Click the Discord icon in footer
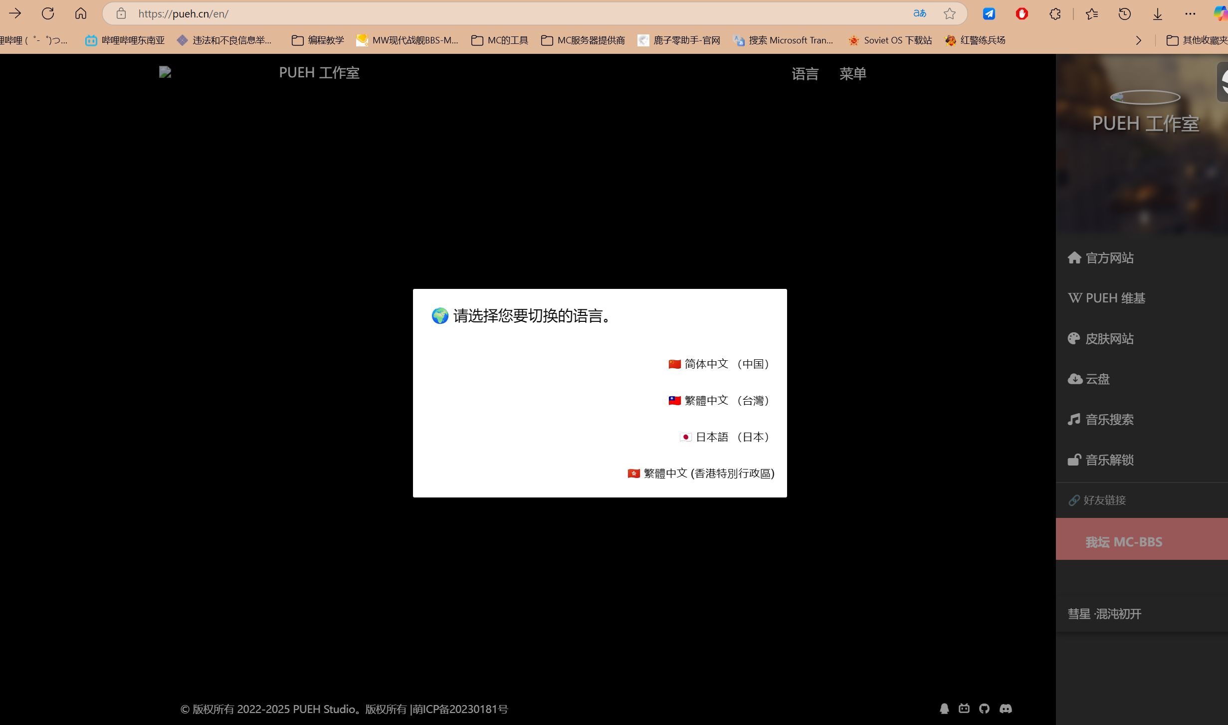Image resolution: width=1228 pixels, height=725 pixels. [x=1006, y=709]
